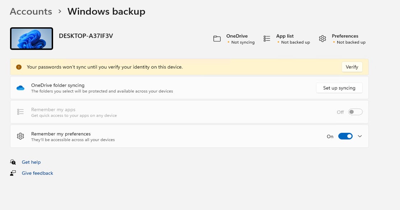The image size is (400, 210).
Task: Click the On label next to preferences toggle
Action: [330, 136]
